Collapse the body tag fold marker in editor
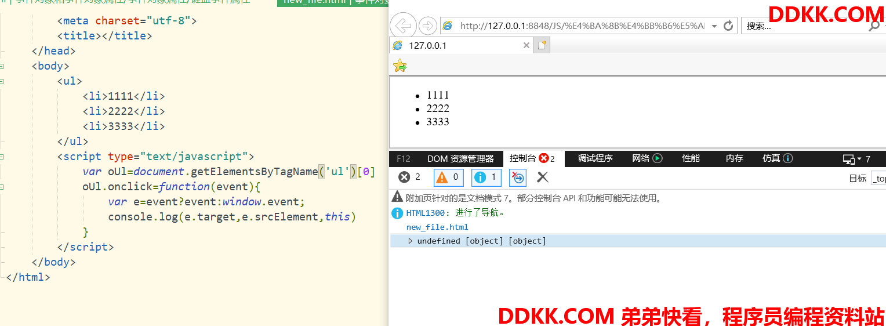This screenshot has height=326, width=886. pos(2,66)
